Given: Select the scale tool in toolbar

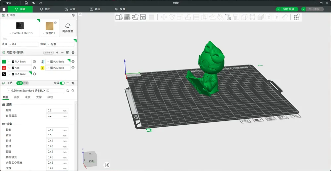Looking at the screenshot, I should 180,17.
